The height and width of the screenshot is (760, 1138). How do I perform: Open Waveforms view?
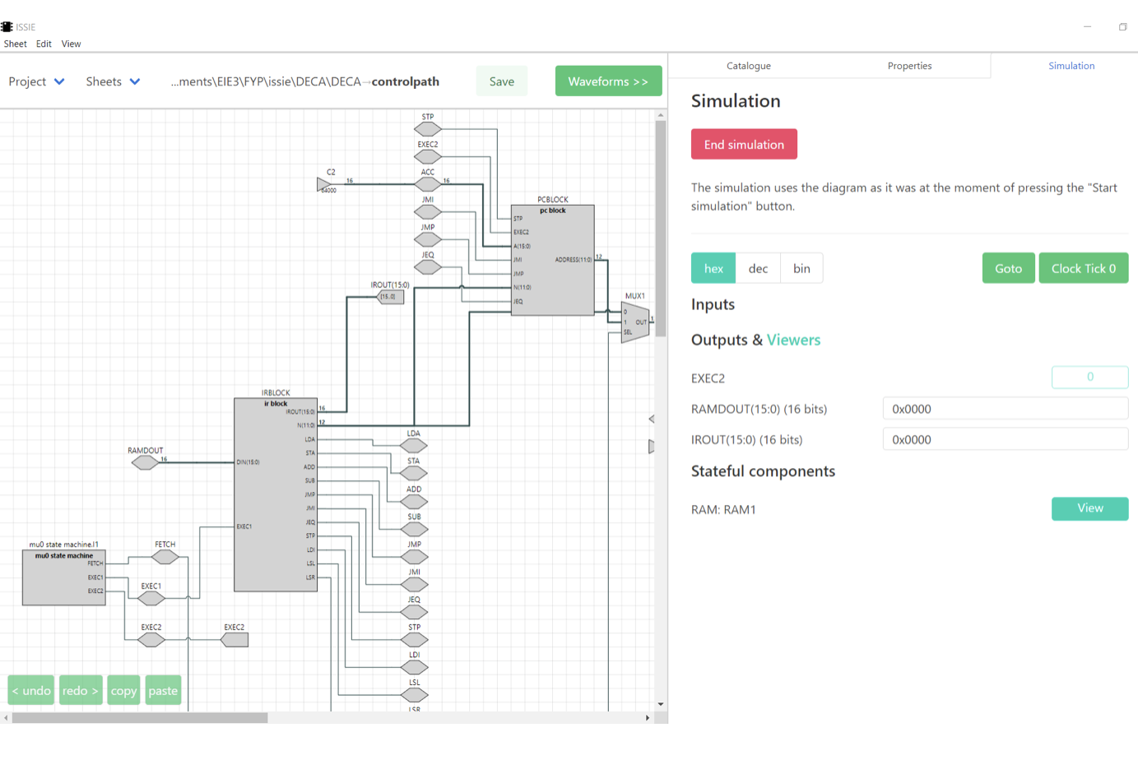pyautogui.click(x=608, y=81)
